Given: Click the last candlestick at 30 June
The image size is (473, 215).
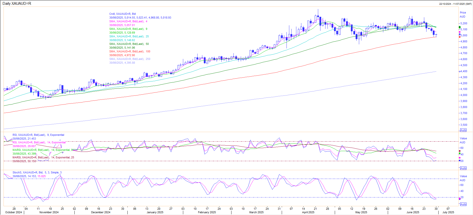Looking at the screenshot, I should point(436,35).
